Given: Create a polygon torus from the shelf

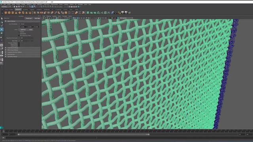Looking at the screenshot, I should (23, 13).
